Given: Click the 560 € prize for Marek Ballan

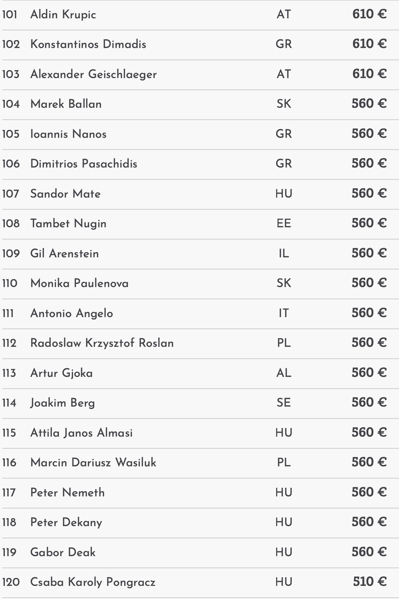Looking at the screenshot, I should (x=369, y=104).
